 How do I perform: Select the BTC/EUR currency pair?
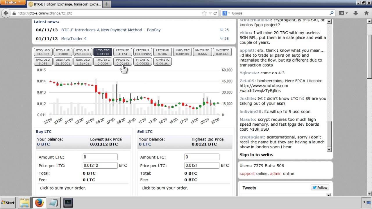(83, 52)
